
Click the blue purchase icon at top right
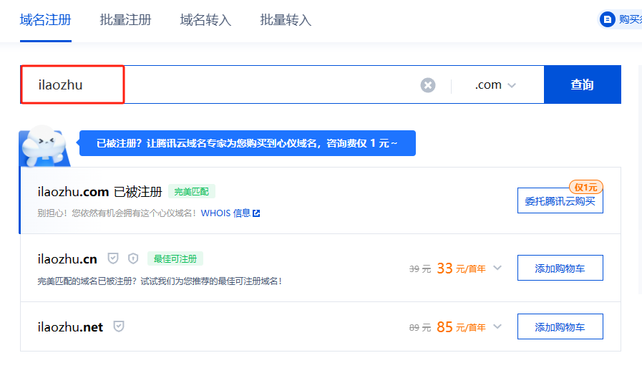pyautogui.click(x=607, y=19)
